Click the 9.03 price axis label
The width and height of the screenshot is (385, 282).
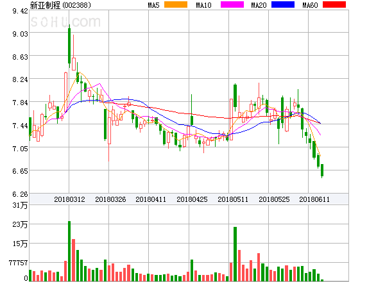20,34
